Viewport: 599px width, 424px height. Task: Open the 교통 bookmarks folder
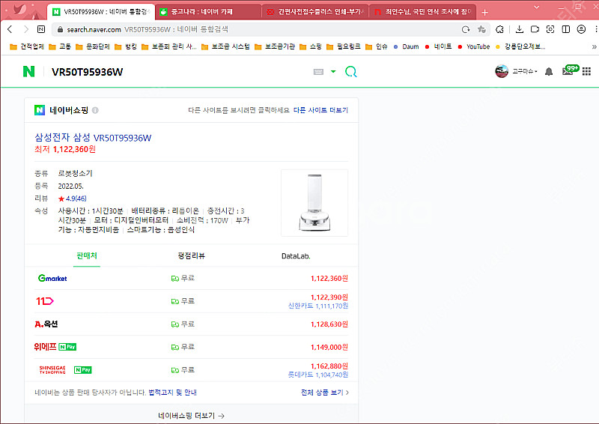tap(60, 46)
